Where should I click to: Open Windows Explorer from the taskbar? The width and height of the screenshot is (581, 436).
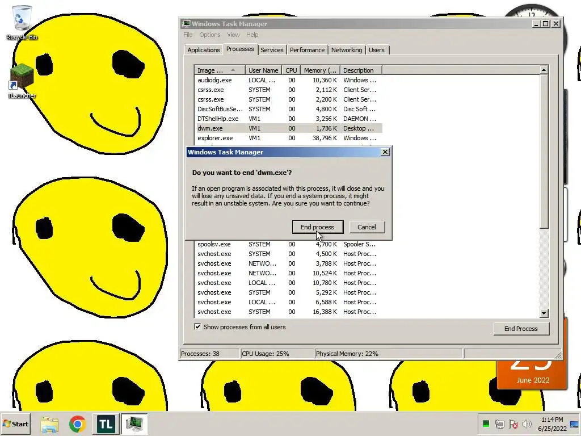click(49, 424)
